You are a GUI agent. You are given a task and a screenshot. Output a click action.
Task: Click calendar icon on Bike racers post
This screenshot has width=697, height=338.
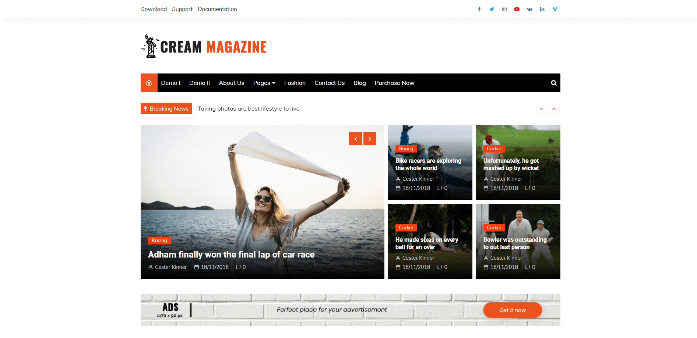tap(398, 188)
